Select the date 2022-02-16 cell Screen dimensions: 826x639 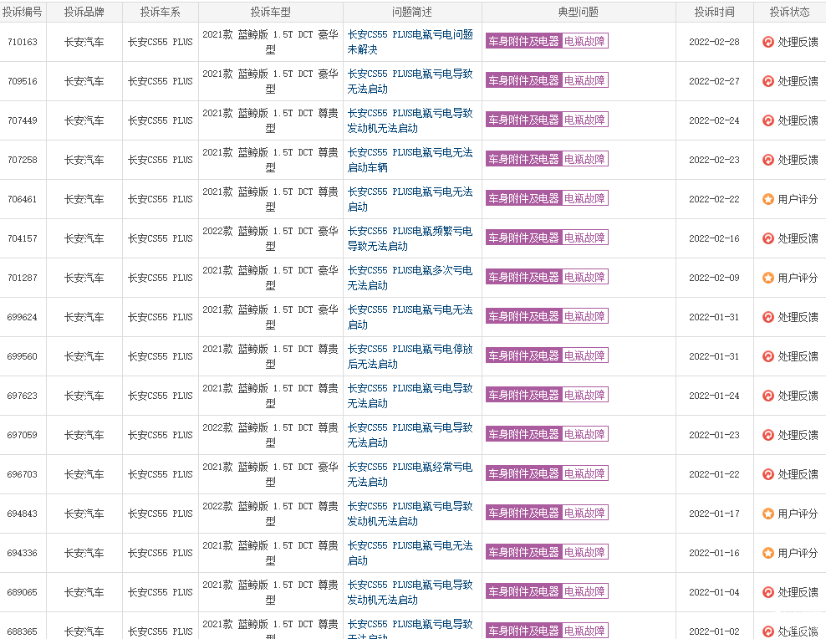coord(714,238)
